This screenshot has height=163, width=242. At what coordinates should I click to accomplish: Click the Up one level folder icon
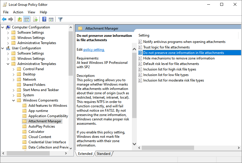pos(19,19)
